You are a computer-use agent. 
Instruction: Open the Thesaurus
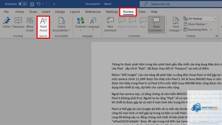coord(18,23)
